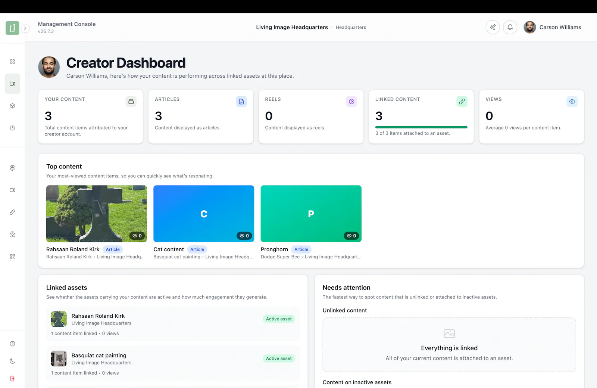
Task: Click the image placeholder icon in Unlinked content
Action: (449, 333)
